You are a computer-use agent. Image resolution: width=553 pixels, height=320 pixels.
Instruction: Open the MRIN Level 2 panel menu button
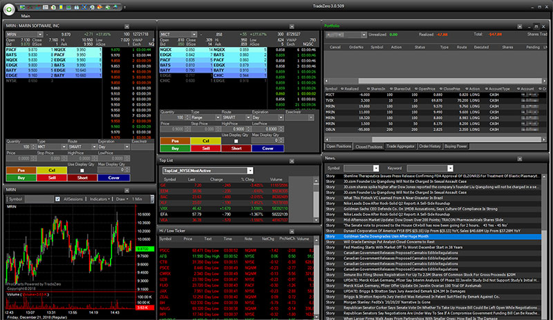tap(126, 26)
